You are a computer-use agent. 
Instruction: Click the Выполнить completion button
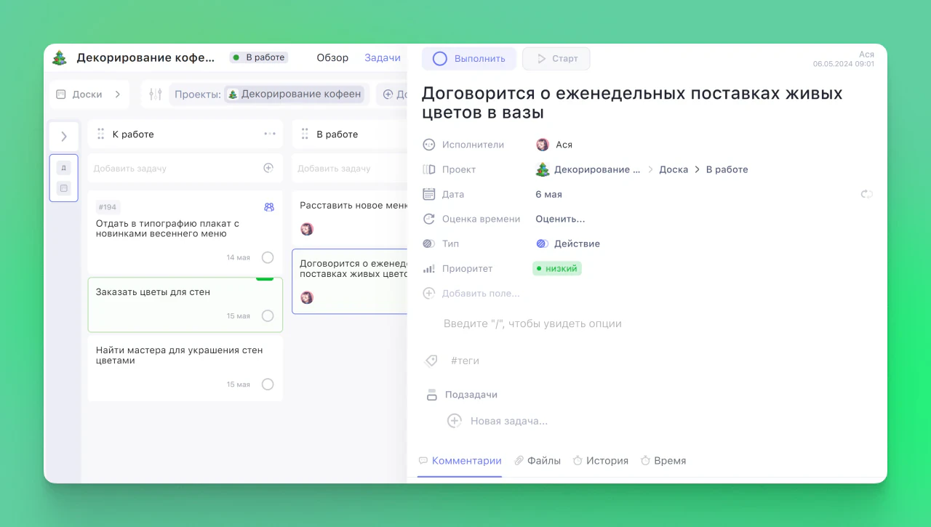coord(469,59)
